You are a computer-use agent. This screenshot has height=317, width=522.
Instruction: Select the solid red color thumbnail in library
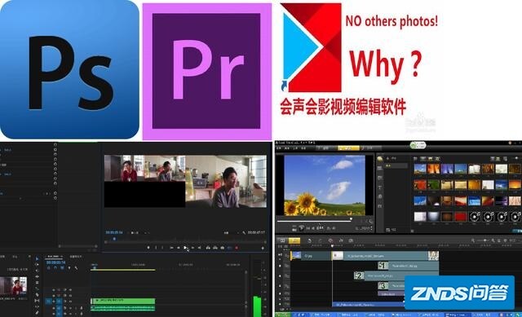[x=460, y=217]
